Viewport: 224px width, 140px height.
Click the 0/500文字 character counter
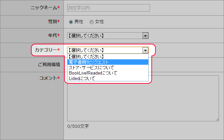[x=78, y=126]
